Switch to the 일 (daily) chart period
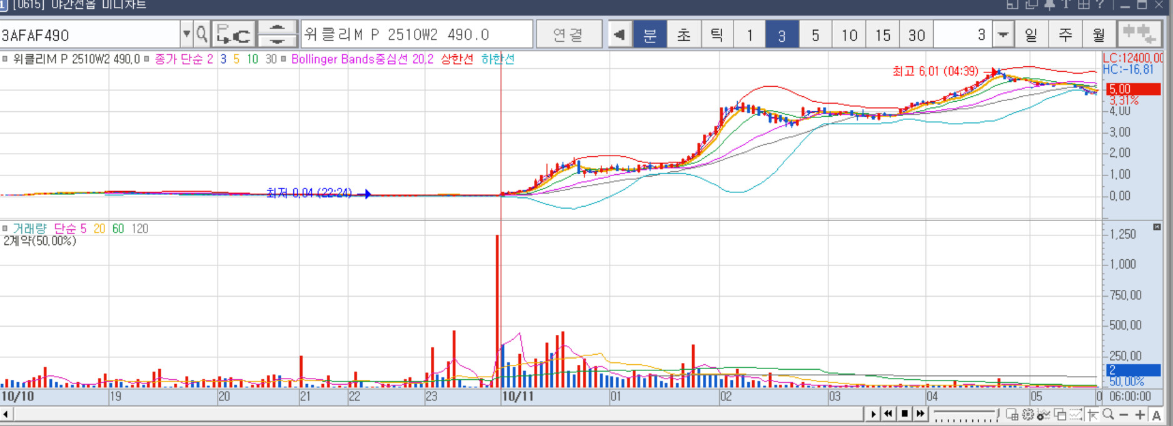This screenshot has width=1173, height=426. (1031, 35)
